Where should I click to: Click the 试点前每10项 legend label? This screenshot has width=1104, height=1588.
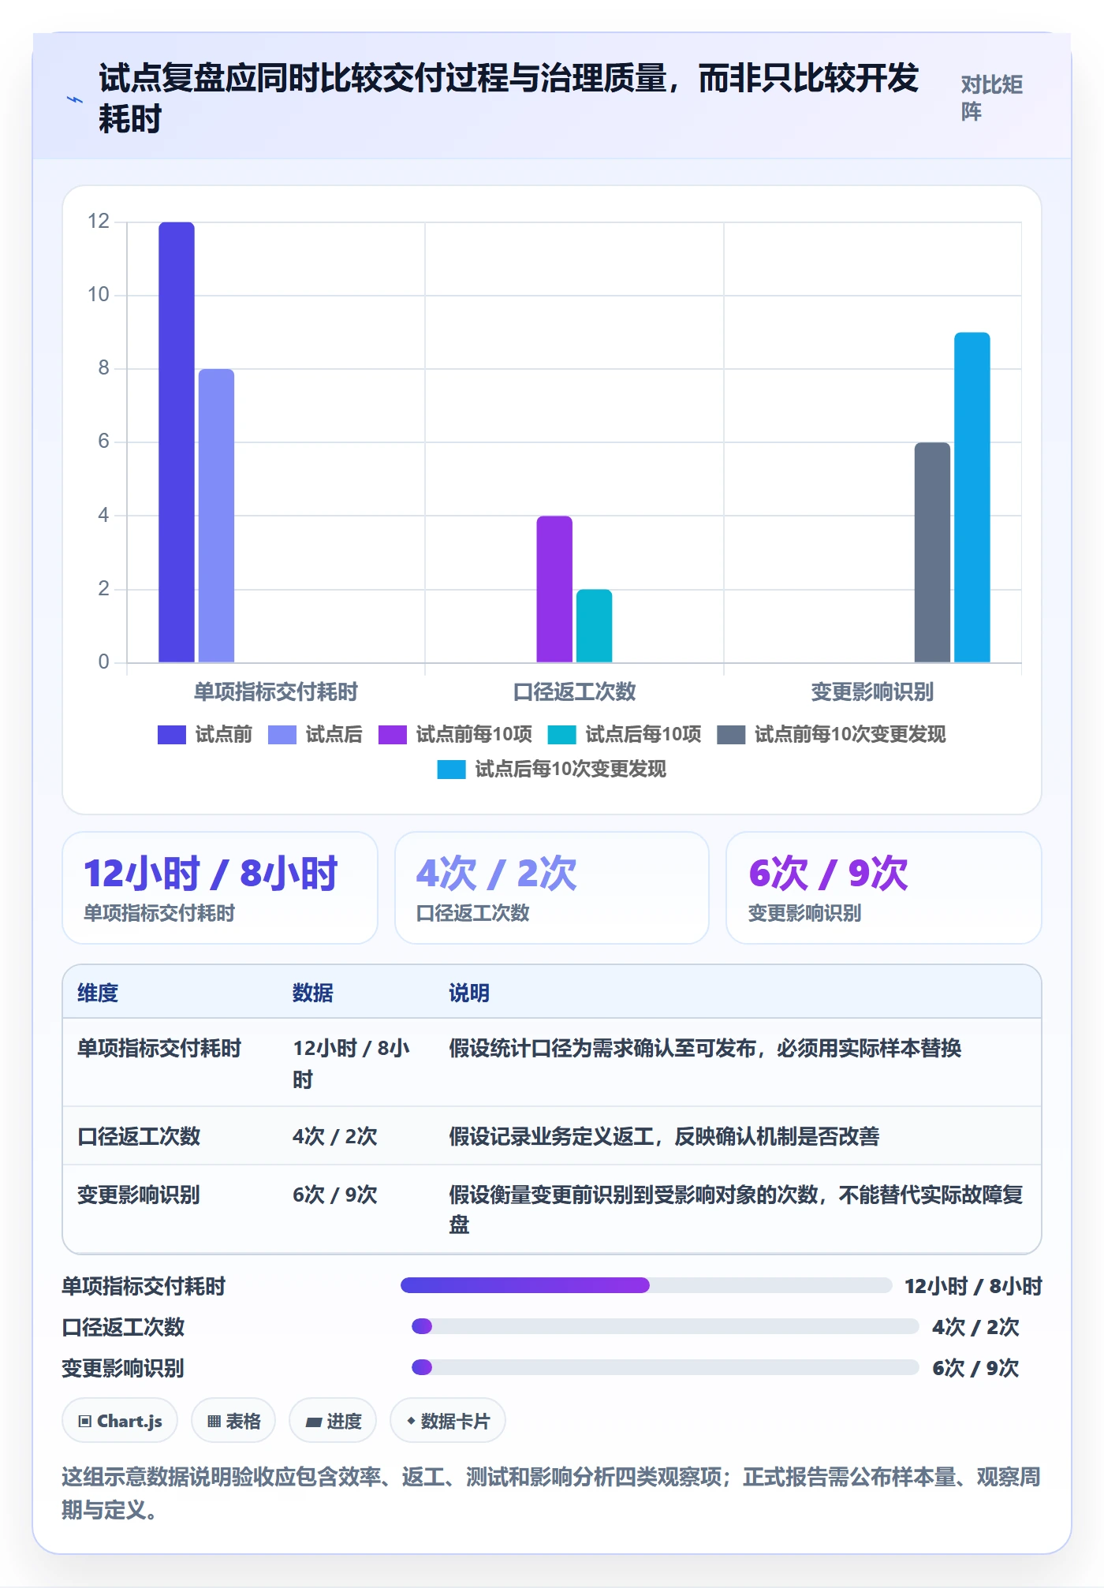click(x=474, y=735)
